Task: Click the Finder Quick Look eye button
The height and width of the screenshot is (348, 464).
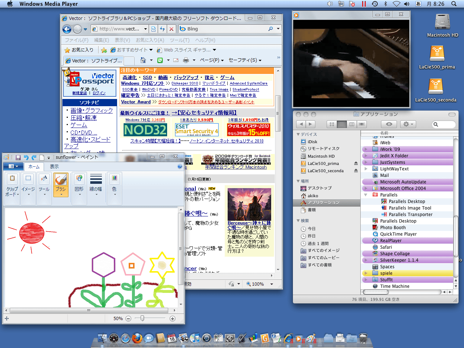Action: [x=389, y=124]
